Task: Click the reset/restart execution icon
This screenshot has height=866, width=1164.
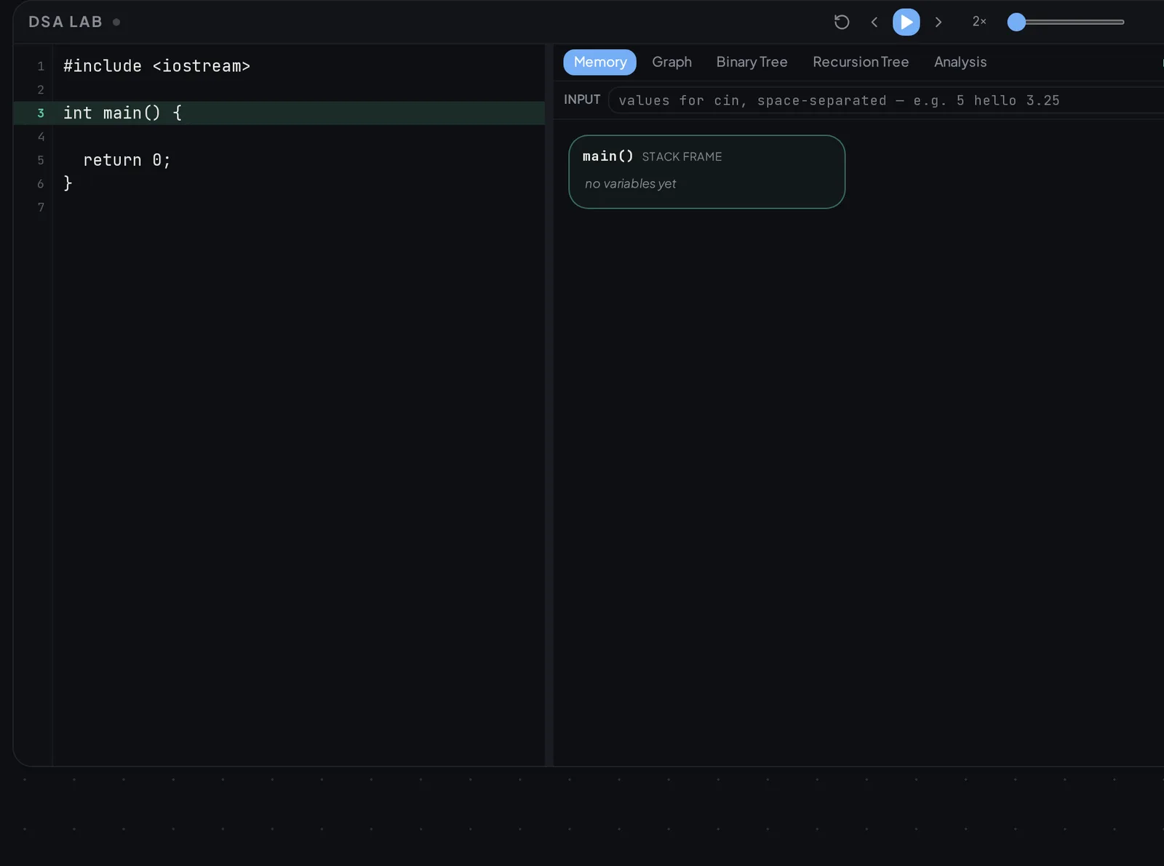Action: click(842, 22)
